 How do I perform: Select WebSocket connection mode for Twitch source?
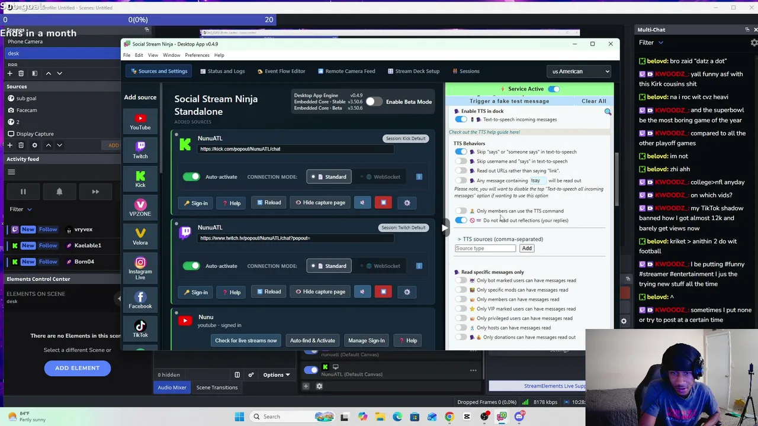382,266
